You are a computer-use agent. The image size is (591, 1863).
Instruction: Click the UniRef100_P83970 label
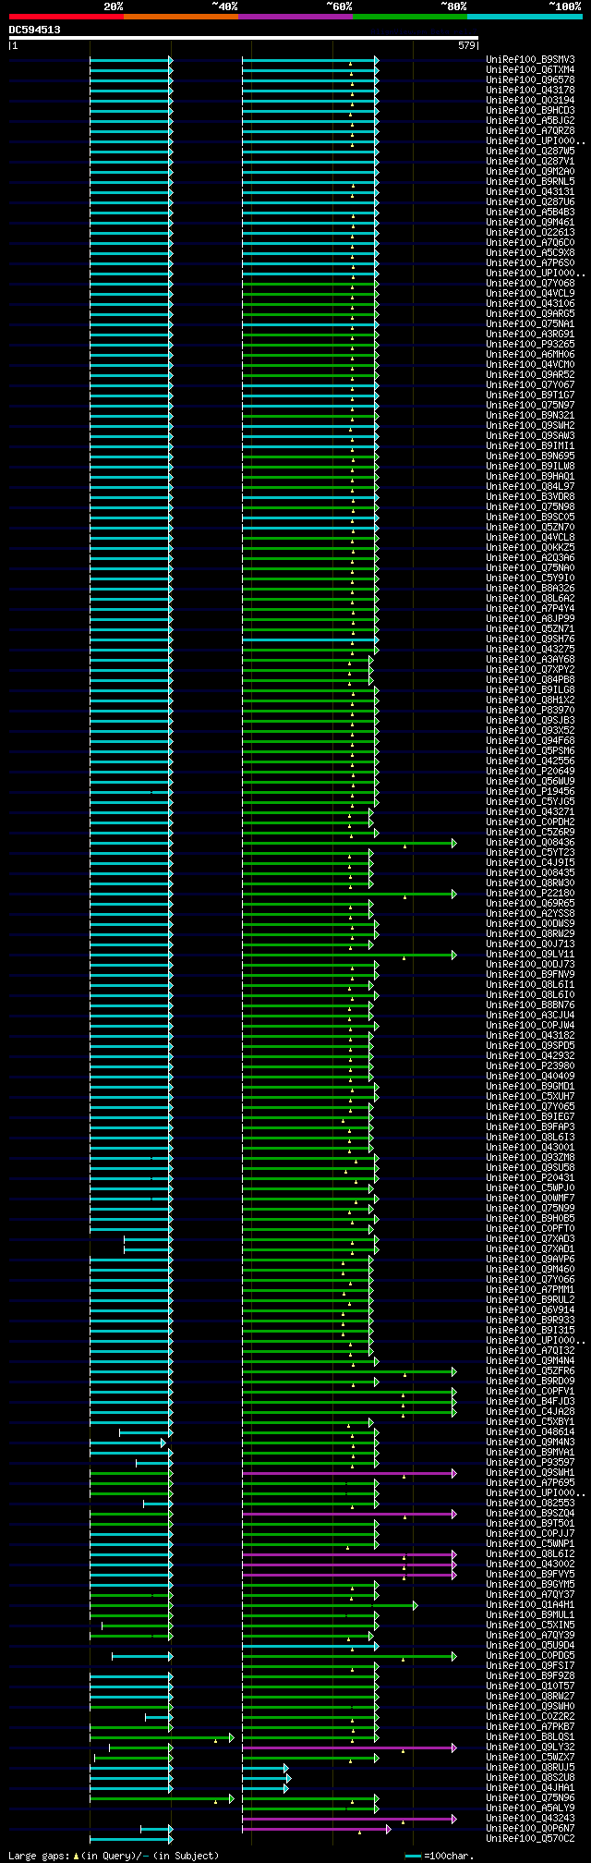(530, 710)
